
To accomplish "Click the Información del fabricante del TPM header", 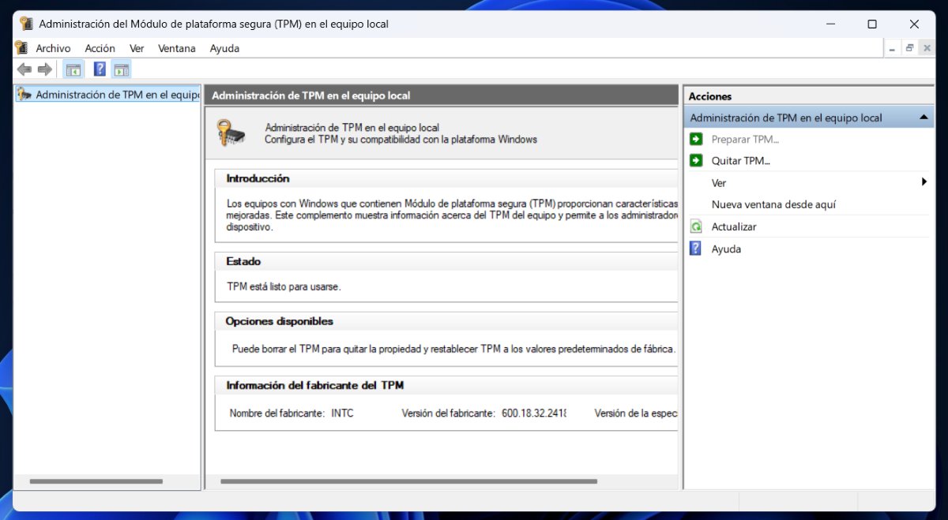I will 446,385.
